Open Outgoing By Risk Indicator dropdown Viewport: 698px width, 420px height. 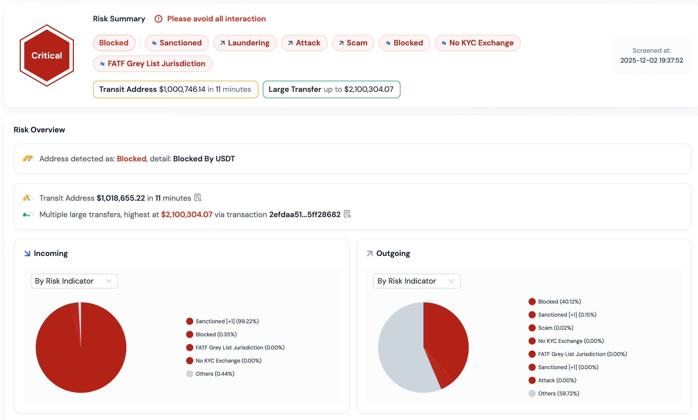coord(416,281)
